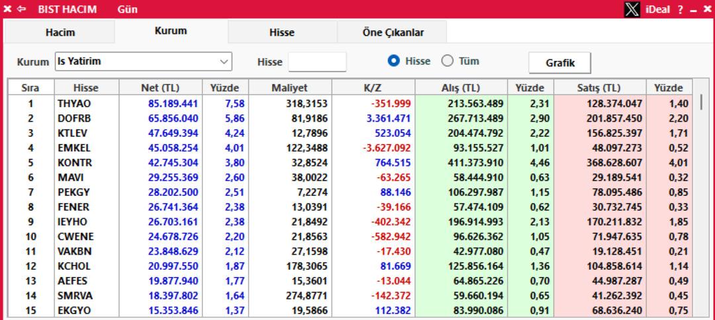Click net value 15.353.846
This screenshot has height=320, width=715.
[173, 311]
